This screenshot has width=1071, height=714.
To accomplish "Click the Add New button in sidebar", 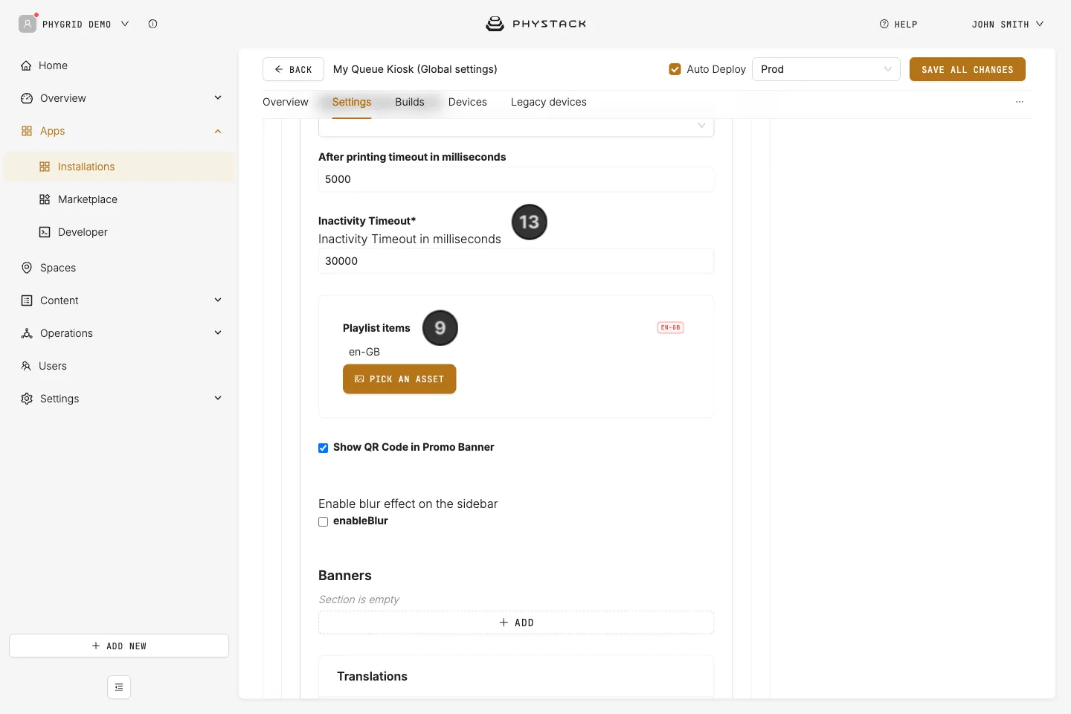I will [x=119, y=646].
